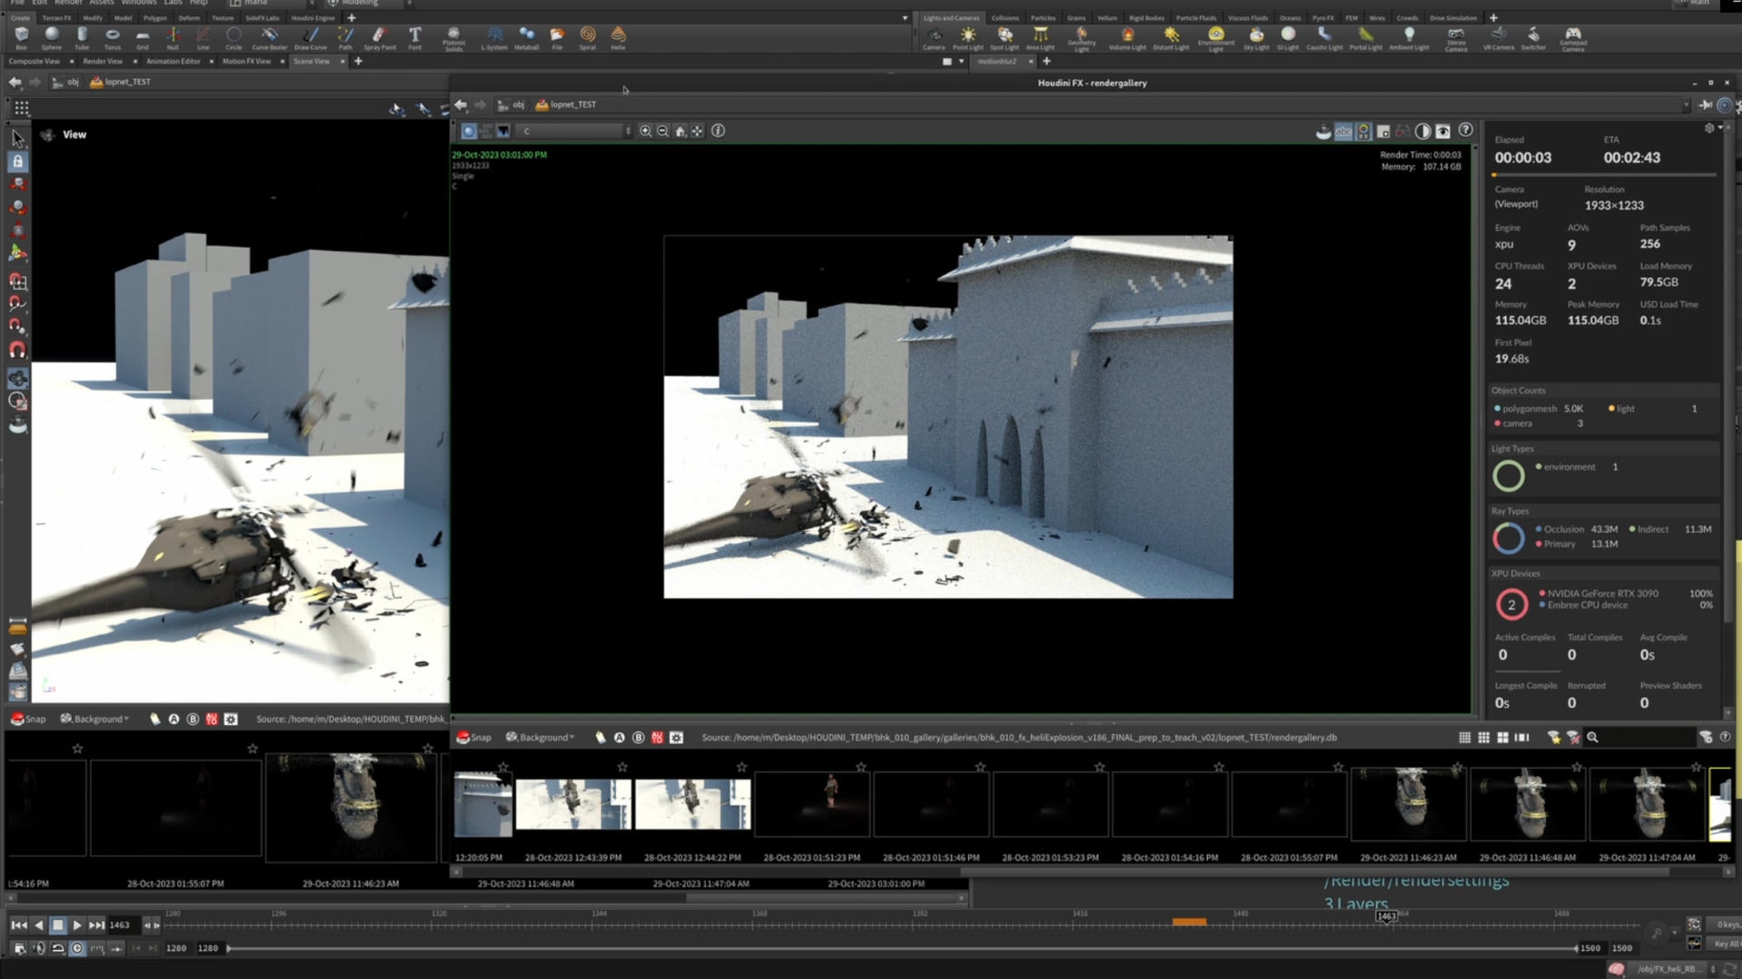Toggle star on the 12:43:39 PM snapshot
Viewport: 1742px width, 979px height.
622,767
